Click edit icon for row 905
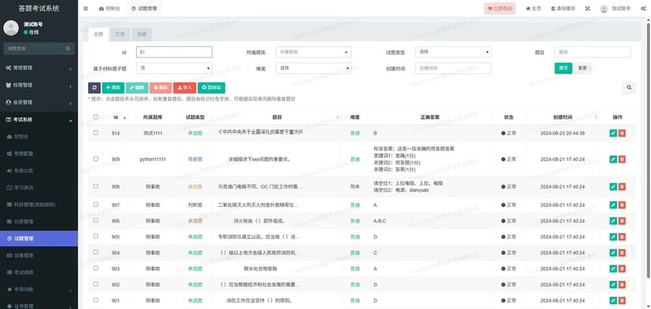The height and width of the screenshot is (309, 651). point(613,236)
